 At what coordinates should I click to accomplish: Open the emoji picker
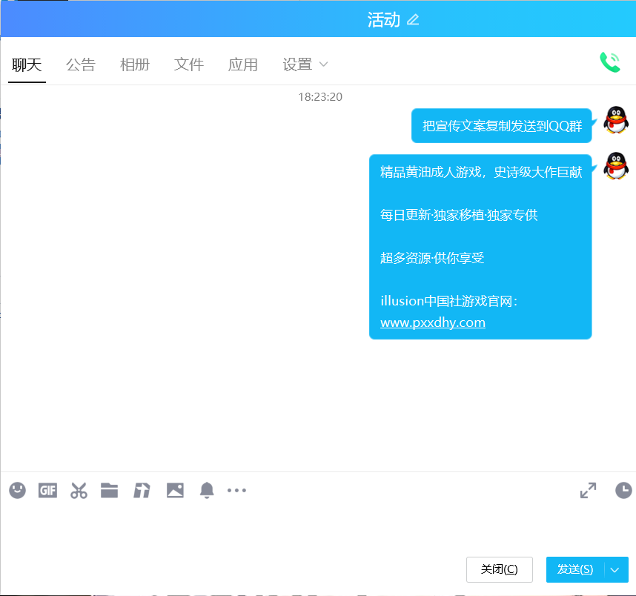point(17,491)
